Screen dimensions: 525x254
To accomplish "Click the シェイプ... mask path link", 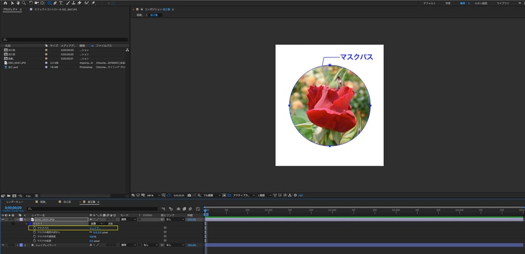I will click(x=95, y=227).
